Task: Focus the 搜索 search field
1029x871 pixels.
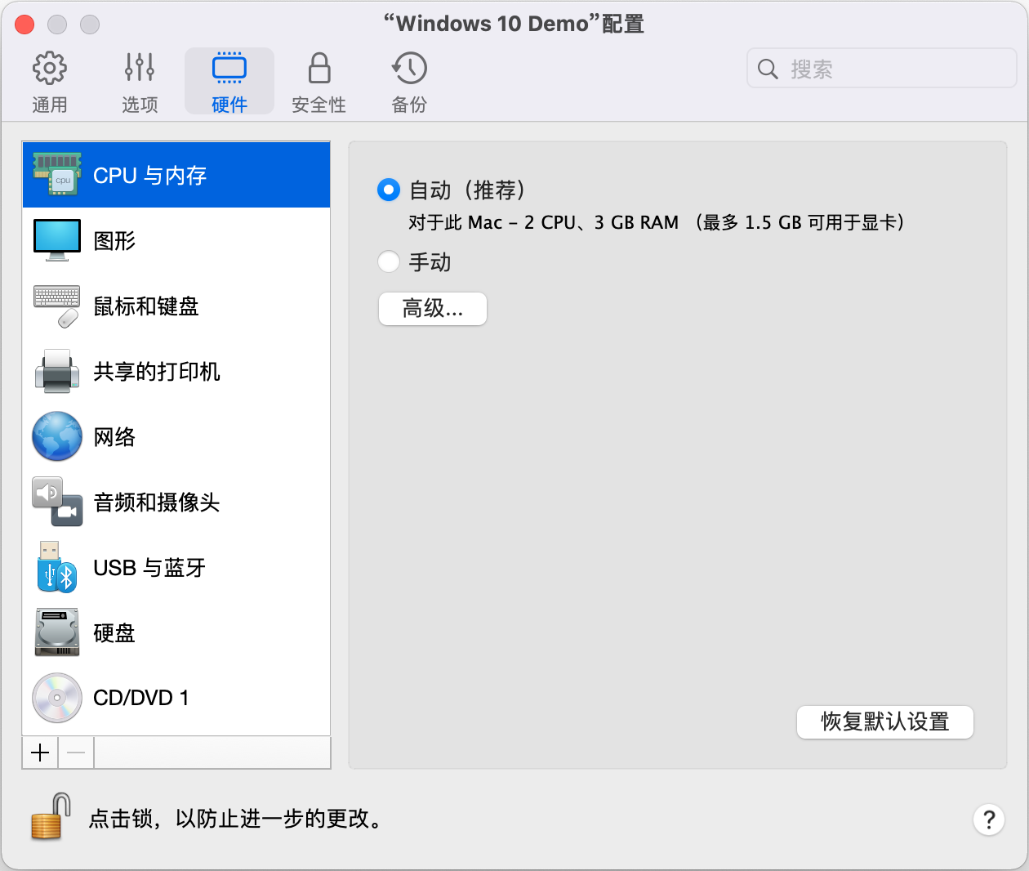Action: pyautogui.click(x=882, y=69)
